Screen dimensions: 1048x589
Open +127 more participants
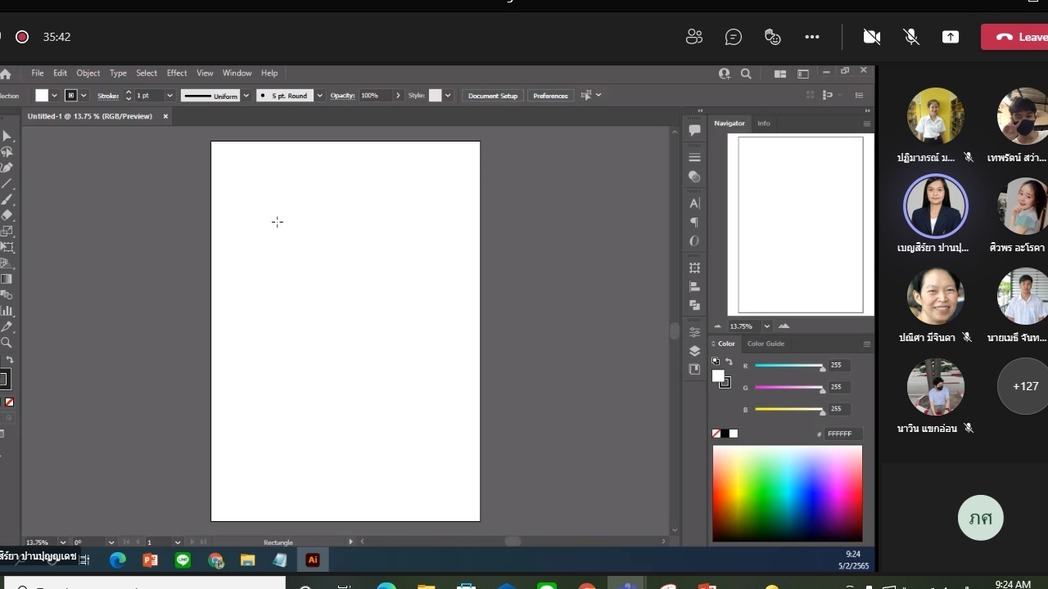[1025, 386]
